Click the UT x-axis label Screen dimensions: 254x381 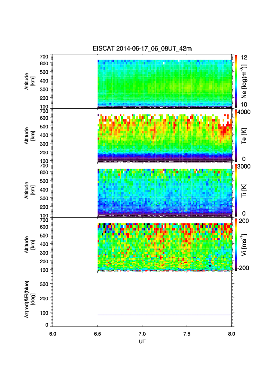(x=142, y=342)
